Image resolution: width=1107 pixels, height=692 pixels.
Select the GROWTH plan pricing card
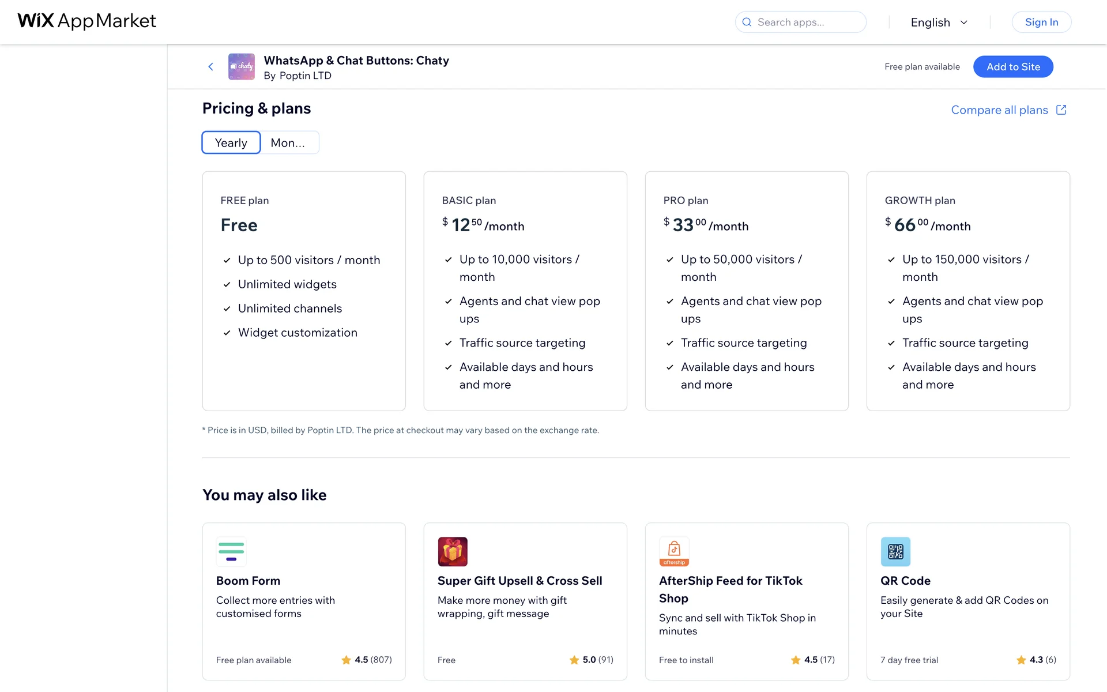(x=968, y=291)
